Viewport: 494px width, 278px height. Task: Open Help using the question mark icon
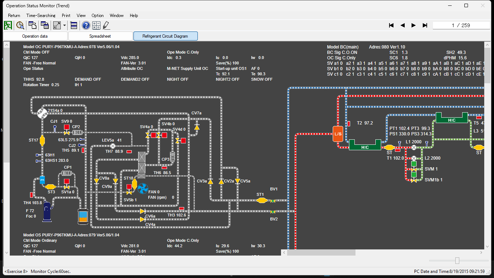tap(86, 25)
